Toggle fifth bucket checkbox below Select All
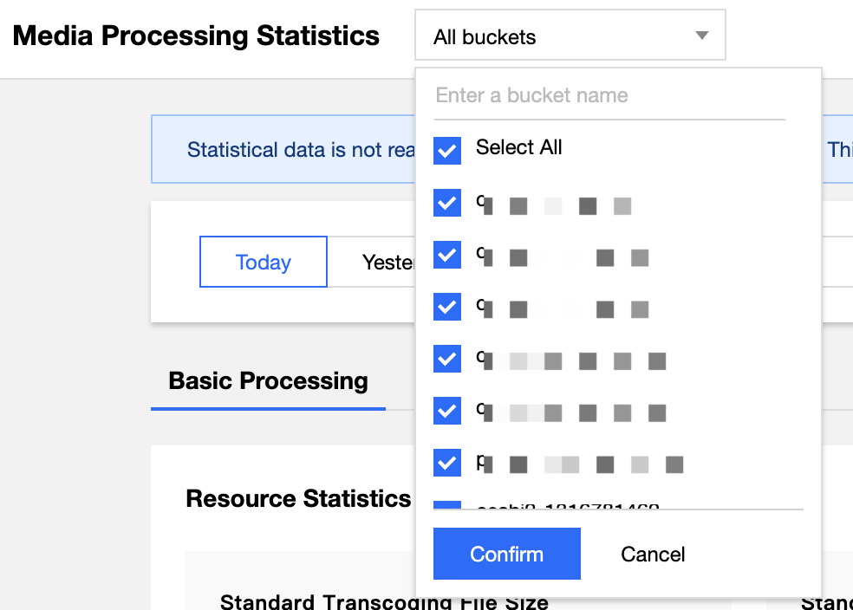 click(447, 410)
